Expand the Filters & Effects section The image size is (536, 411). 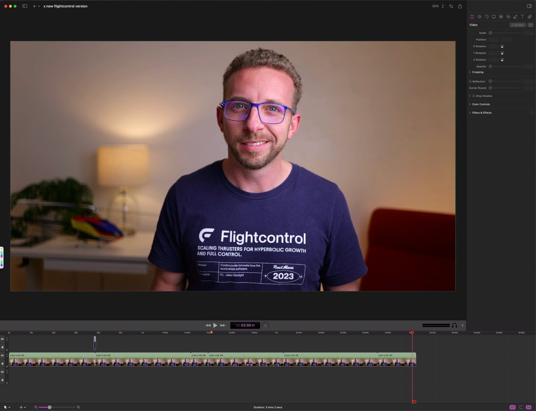(x=470, y=113)
